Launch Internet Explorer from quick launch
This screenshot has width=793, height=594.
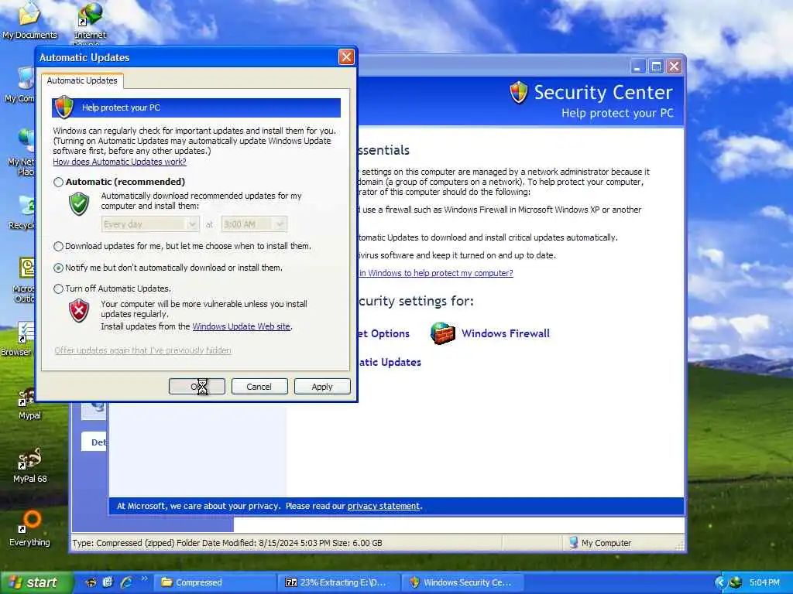126,582
